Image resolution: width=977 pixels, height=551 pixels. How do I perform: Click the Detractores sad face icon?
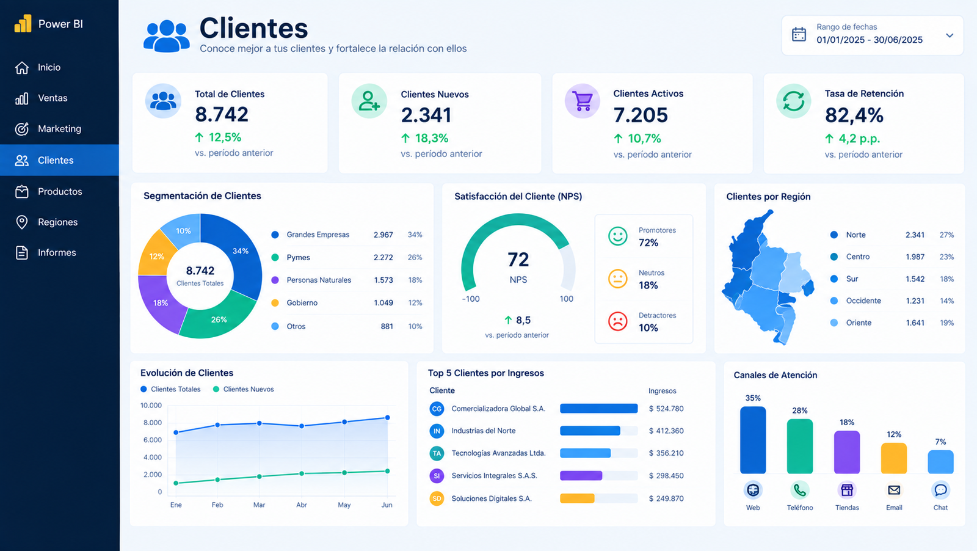(x=617, y=321)
